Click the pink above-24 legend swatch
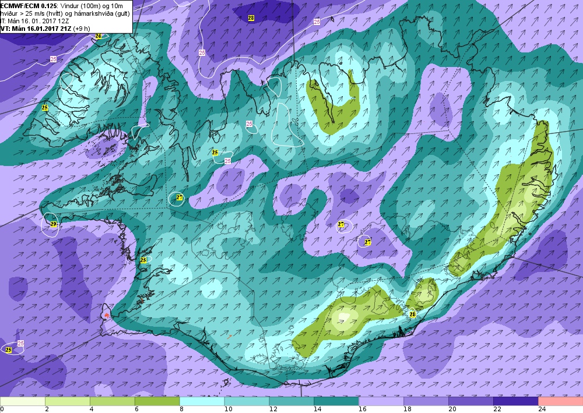Image resolution: width=583 pixels, height=413 pixels. point(560,401)
